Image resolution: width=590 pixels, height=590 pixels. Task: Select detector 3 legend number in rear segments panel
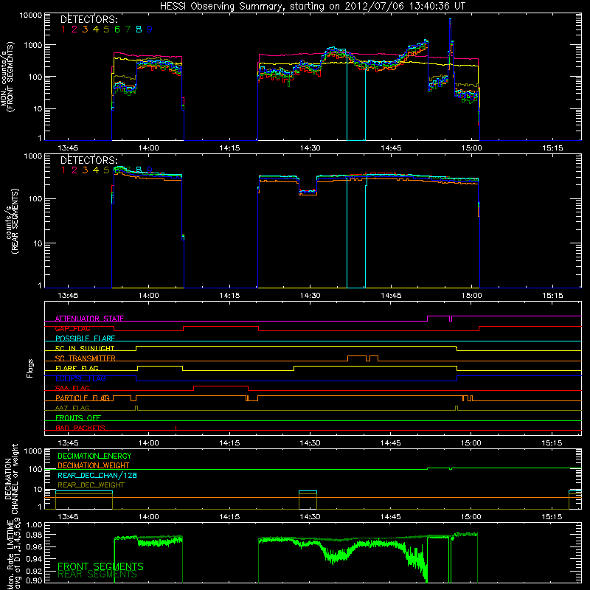click(x=85, y=170)
